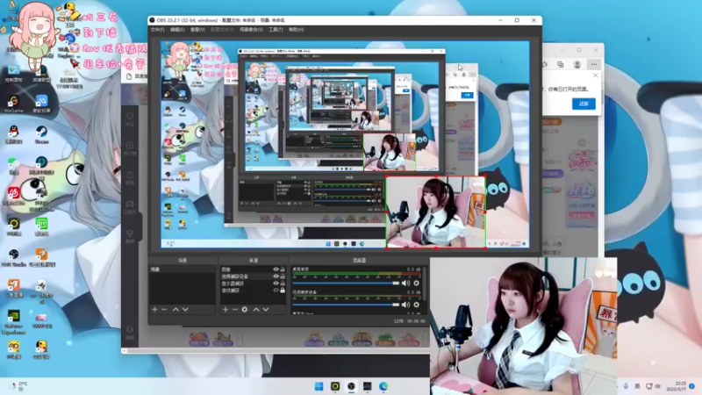702x395 pixels.
Task: Open the 桌面音频 mixer gear settings
Action: point(416,283)
